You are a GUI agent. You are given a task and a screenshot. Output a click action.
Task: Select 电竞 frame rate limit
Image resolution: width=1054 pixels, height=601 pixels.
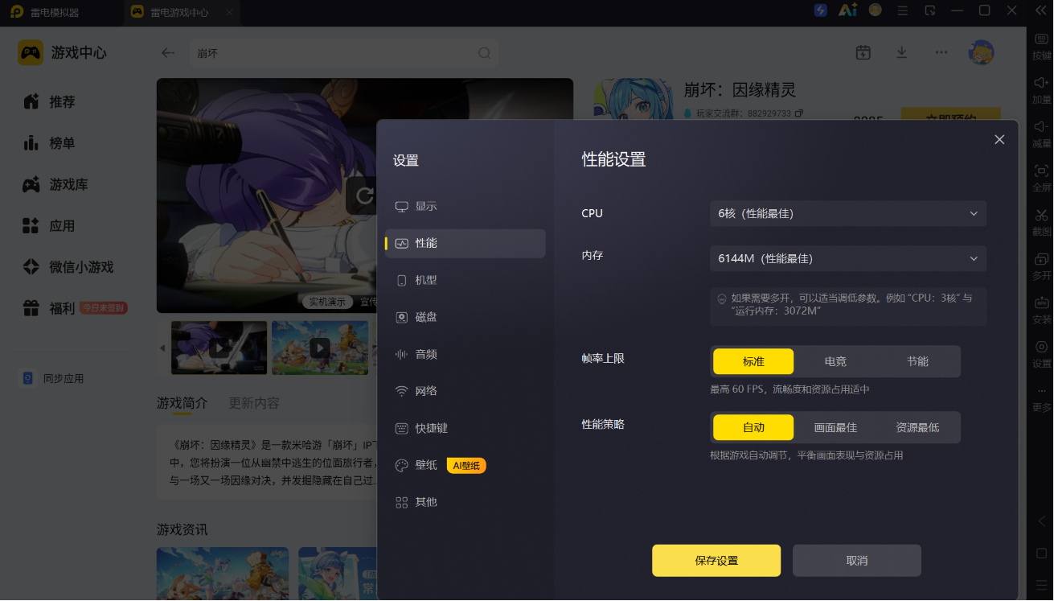(x=835, y=362)
